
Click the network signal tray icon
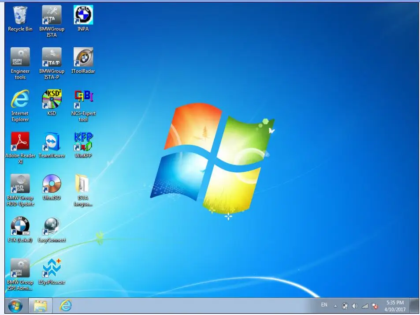[x=364, y=306]
